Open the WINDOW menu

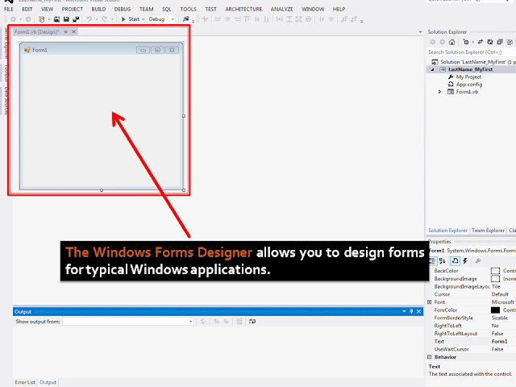tap(313, 9)
